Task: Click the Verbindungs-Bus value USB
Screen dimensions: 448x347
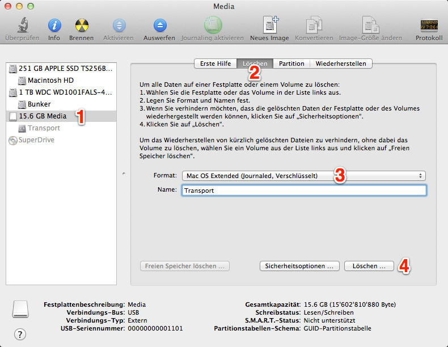Action: tap(133, 312)
